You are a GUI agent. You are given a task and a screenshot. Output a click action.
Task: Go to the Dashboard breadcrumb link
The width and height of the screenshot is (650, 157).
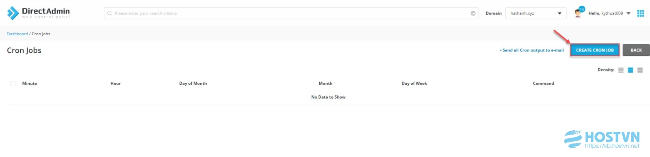17,34
